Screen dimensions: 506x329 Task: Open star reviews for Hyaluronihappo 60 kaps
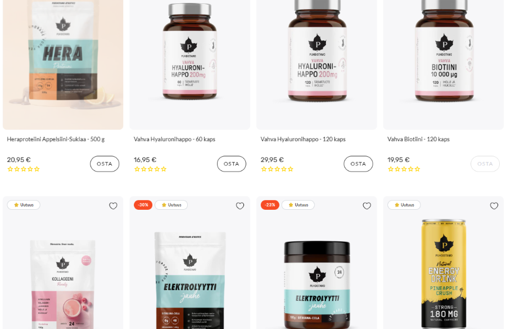(x=150, y=169)
